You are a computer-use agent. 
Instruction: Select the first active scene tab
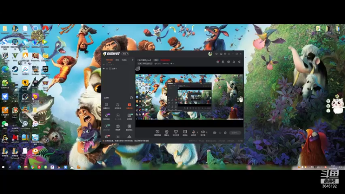pyautogui.click(x=110, y=60)
